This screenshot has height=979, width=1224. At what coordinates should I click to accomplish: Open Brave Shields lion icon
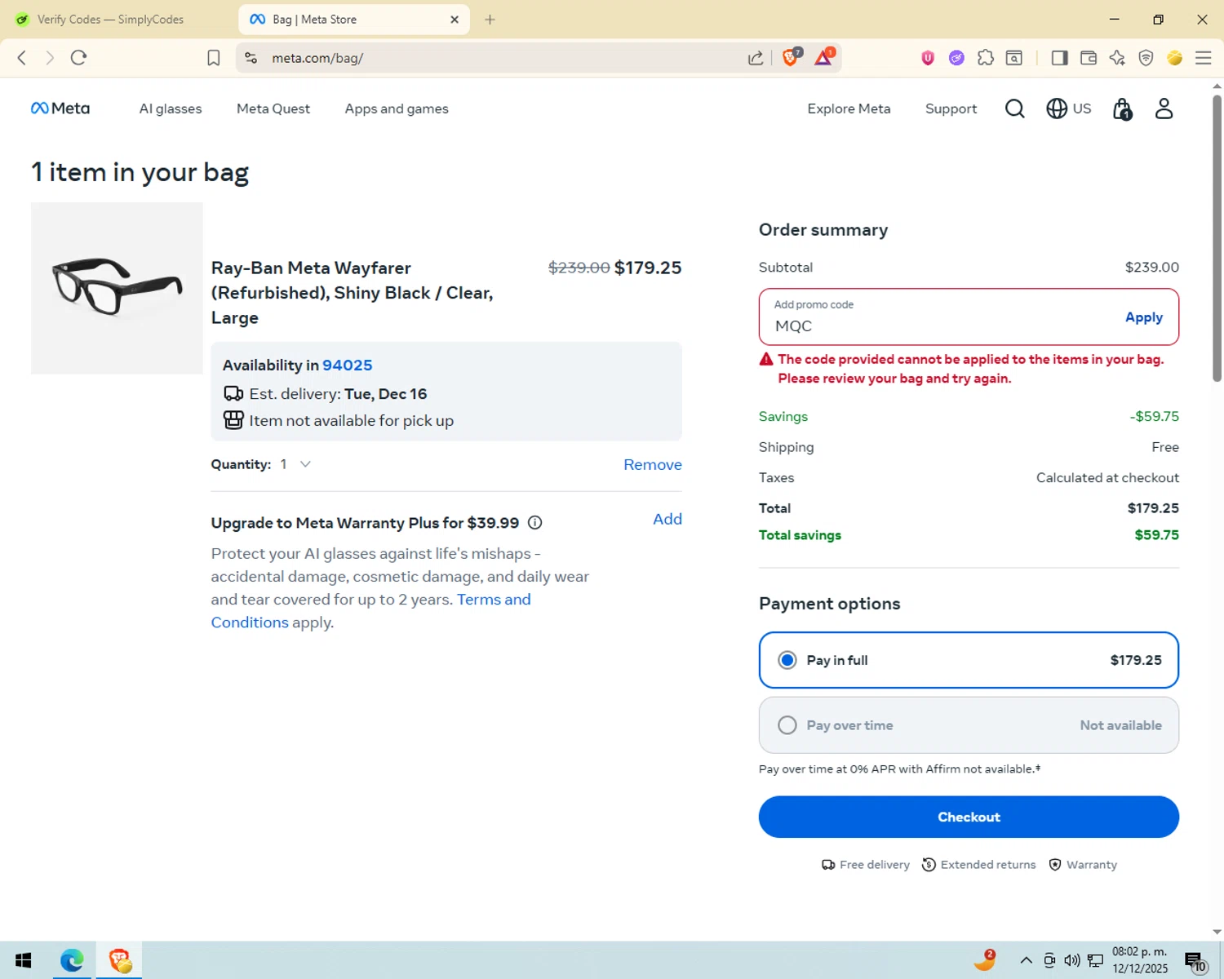[x=791, y=57]
